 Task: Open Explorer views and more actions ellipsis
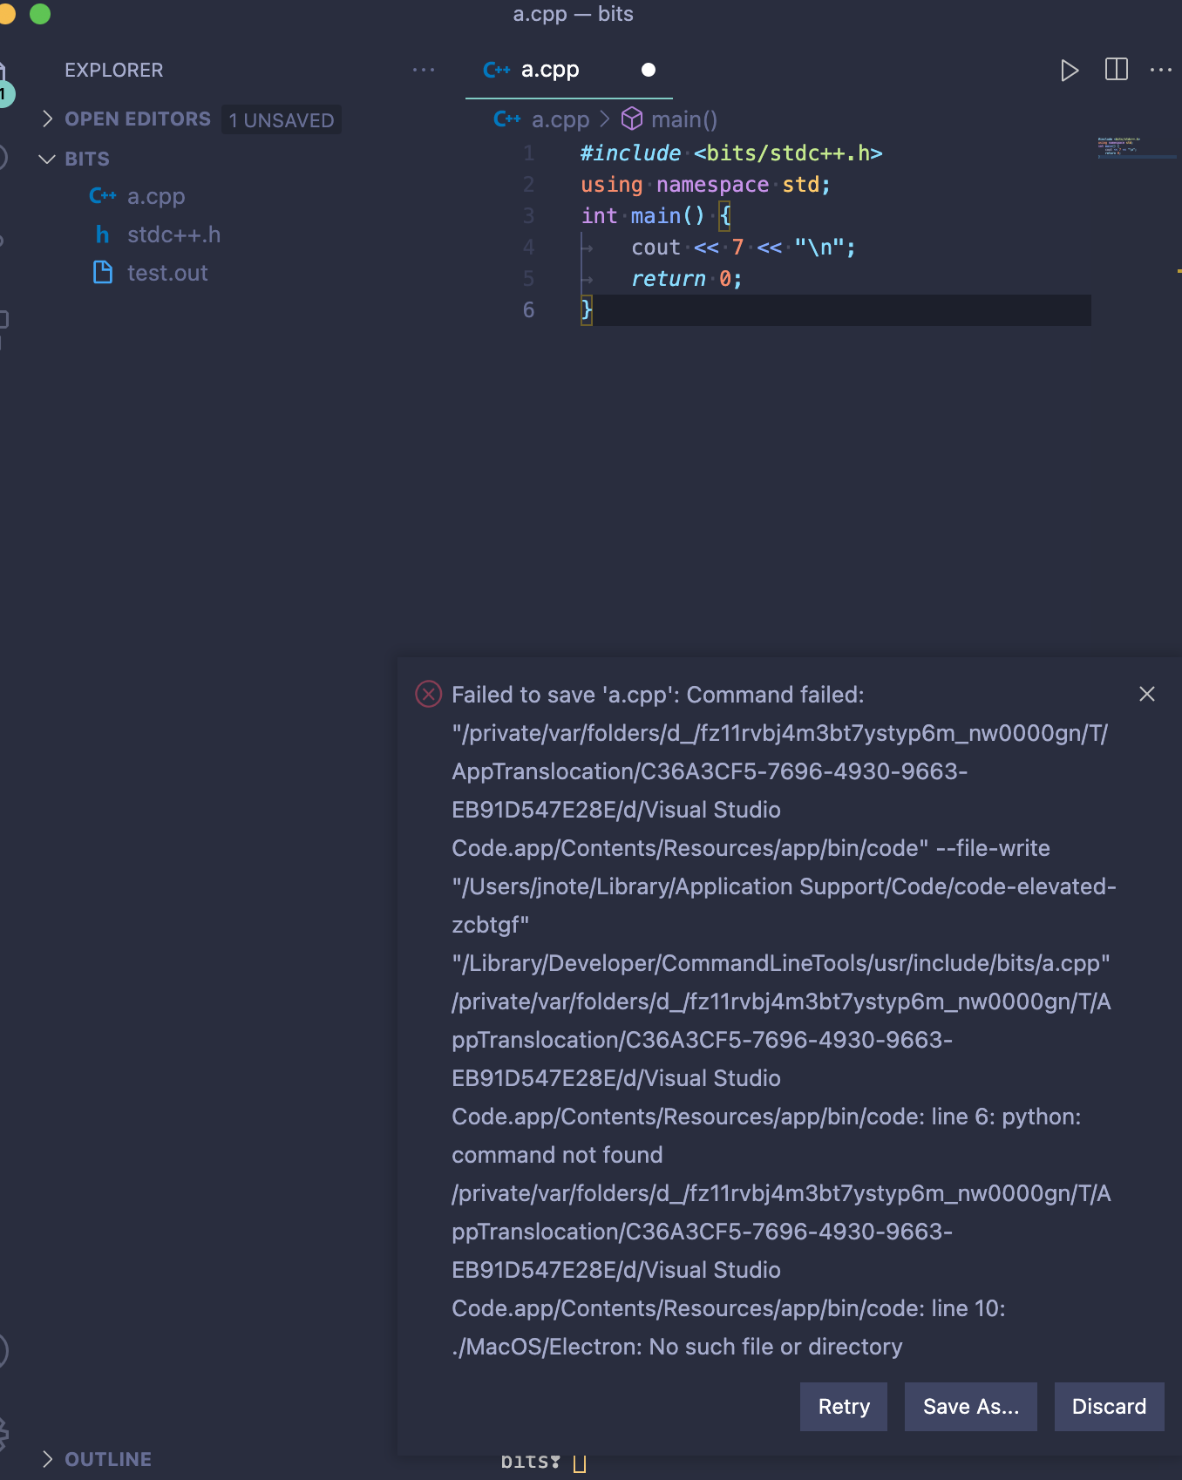(424, 70)
